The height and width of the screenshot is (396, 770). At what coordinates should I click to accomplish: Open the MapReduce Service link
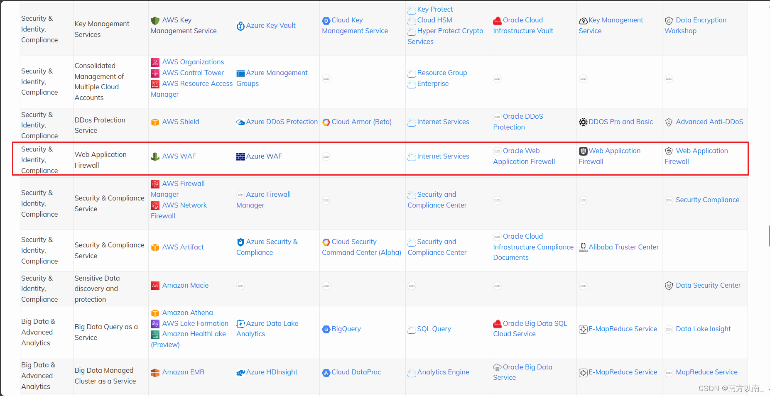[706, 372]
